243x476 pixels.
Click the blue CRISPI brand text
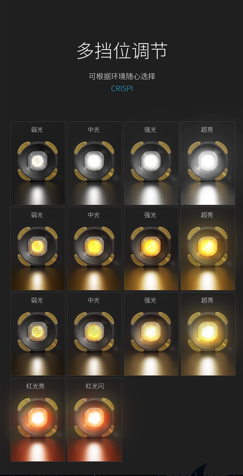tap(122, 88)
